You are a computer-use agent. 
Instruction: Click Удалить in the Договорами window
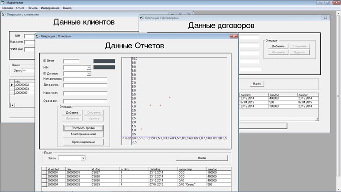click(x=300, y=52)
